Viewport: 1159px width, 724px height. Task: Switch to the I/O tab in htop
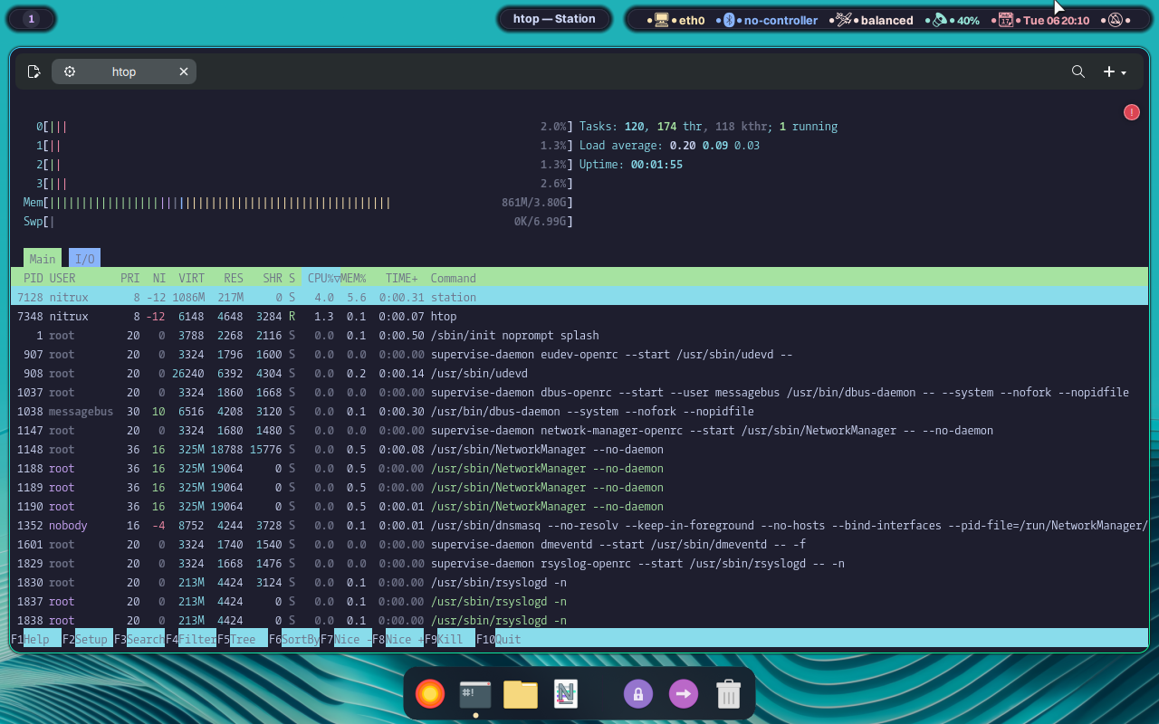pyautogui.click(x=84, y=259)
